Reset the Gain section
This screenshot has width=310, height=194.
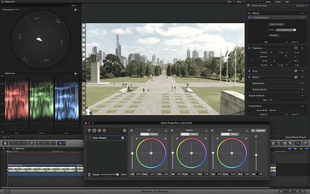tap(212, 131)
